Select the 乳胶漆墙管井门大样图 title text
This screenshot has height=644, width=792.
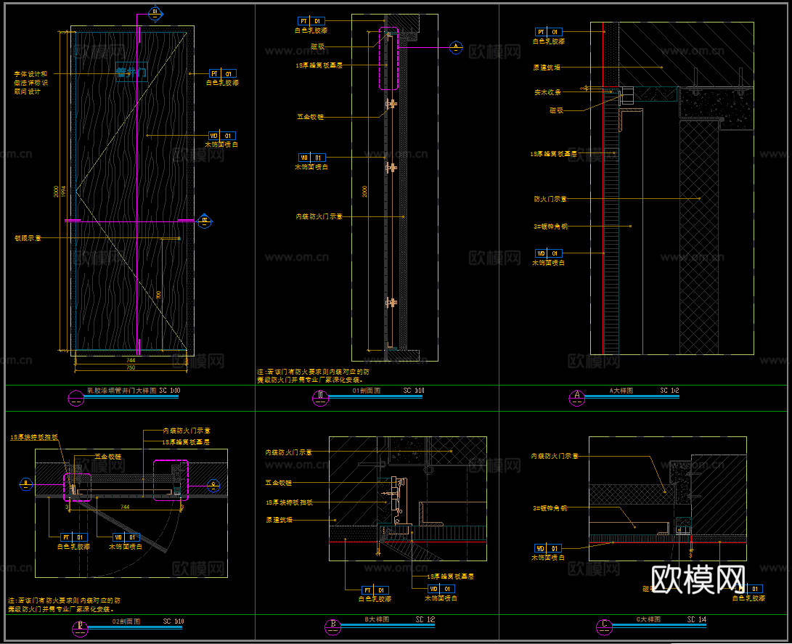122,391
